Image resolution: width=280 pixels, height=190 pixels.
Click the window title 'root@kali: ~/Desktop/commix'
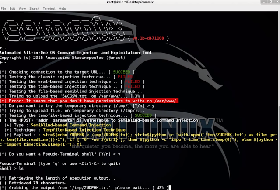(x=130, y=2)
